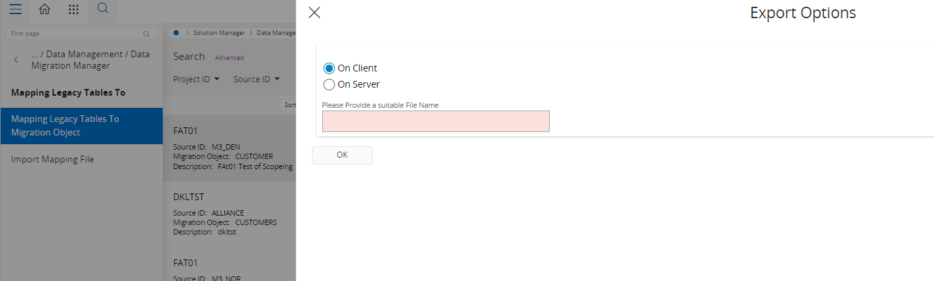The width and height of the screenshot is (934, 281).
Task: Go to the home page icon
Action: [45, 9]
